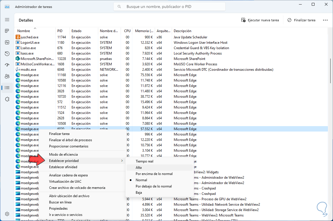Open the three-dot more options menu

[325, 20]
